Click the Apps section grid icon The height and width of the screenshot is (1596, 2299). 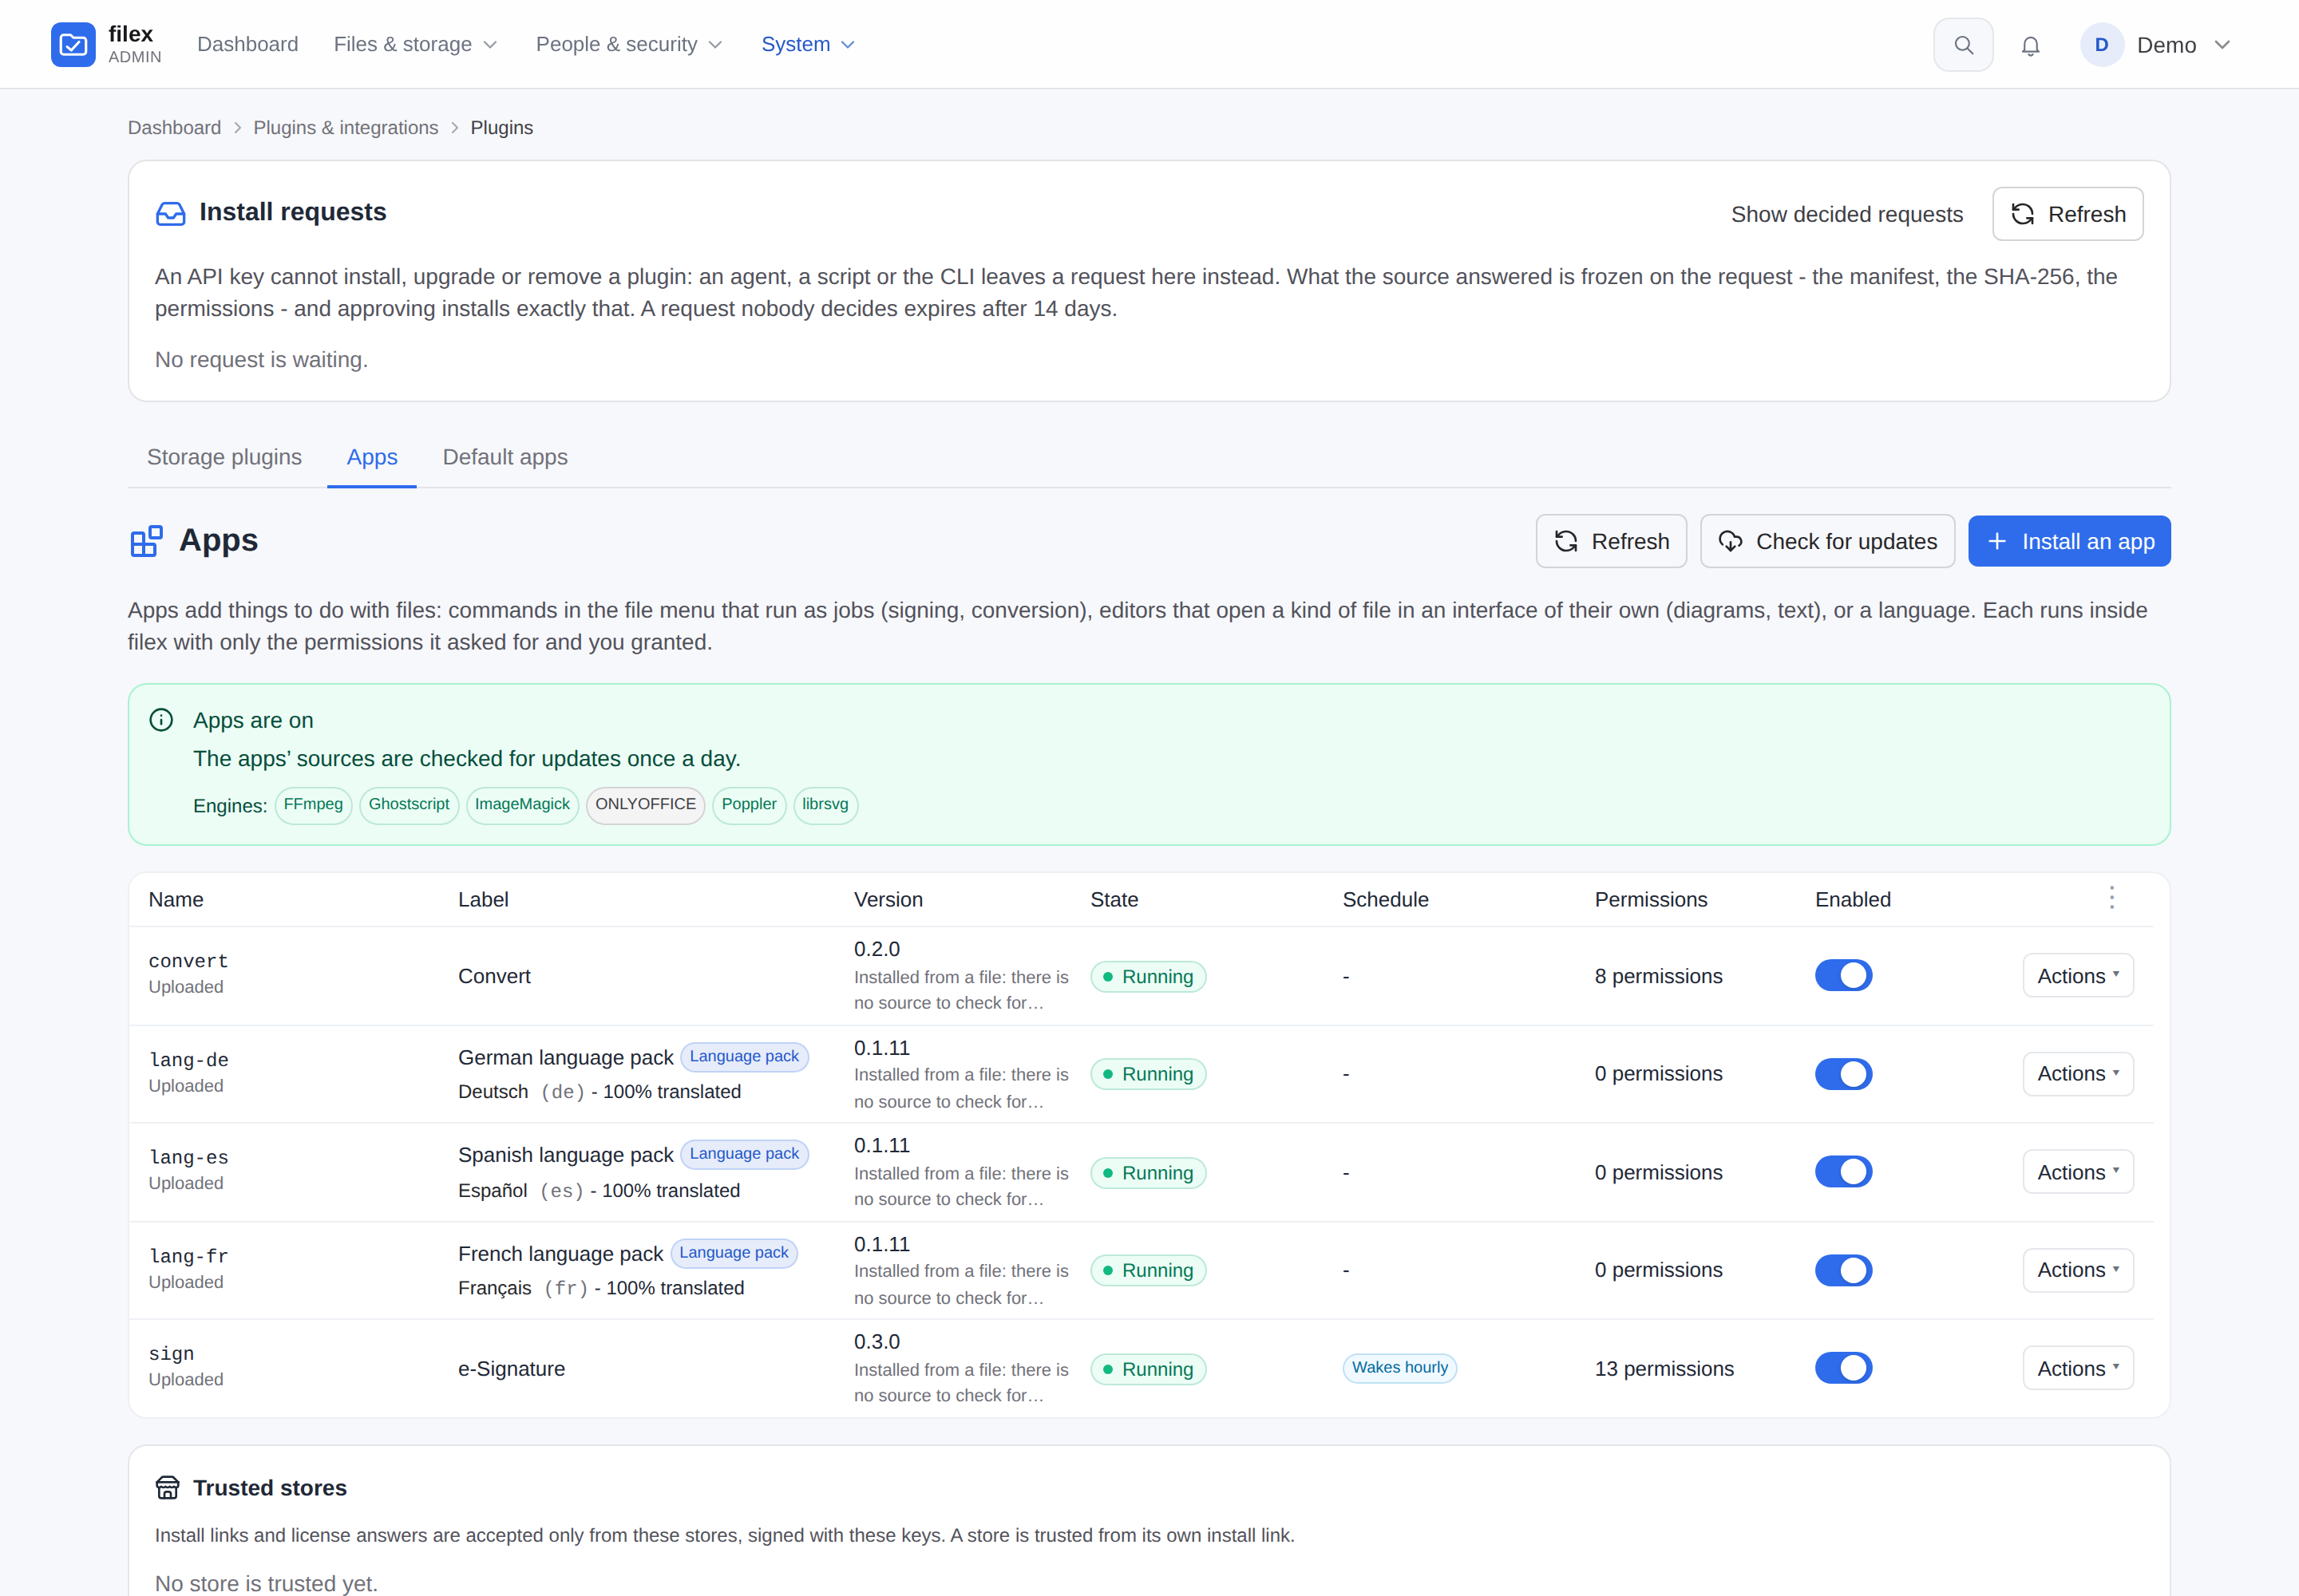tap(146, 541)
